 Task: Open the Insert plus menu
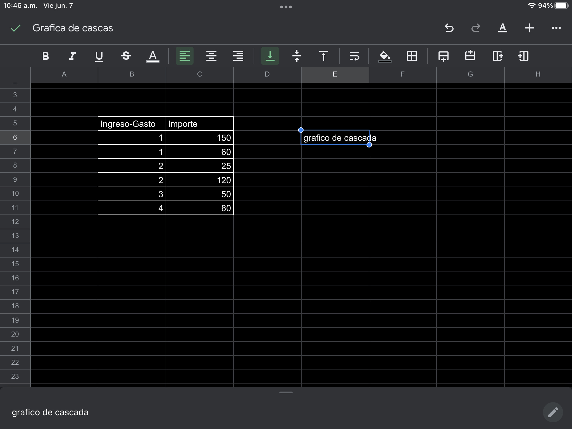tap(529, 28)
